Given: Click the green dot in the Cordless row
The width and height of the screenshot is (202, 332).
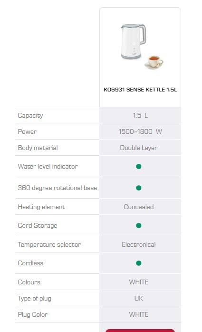Looking at the screenshot, I should (139, 263).
